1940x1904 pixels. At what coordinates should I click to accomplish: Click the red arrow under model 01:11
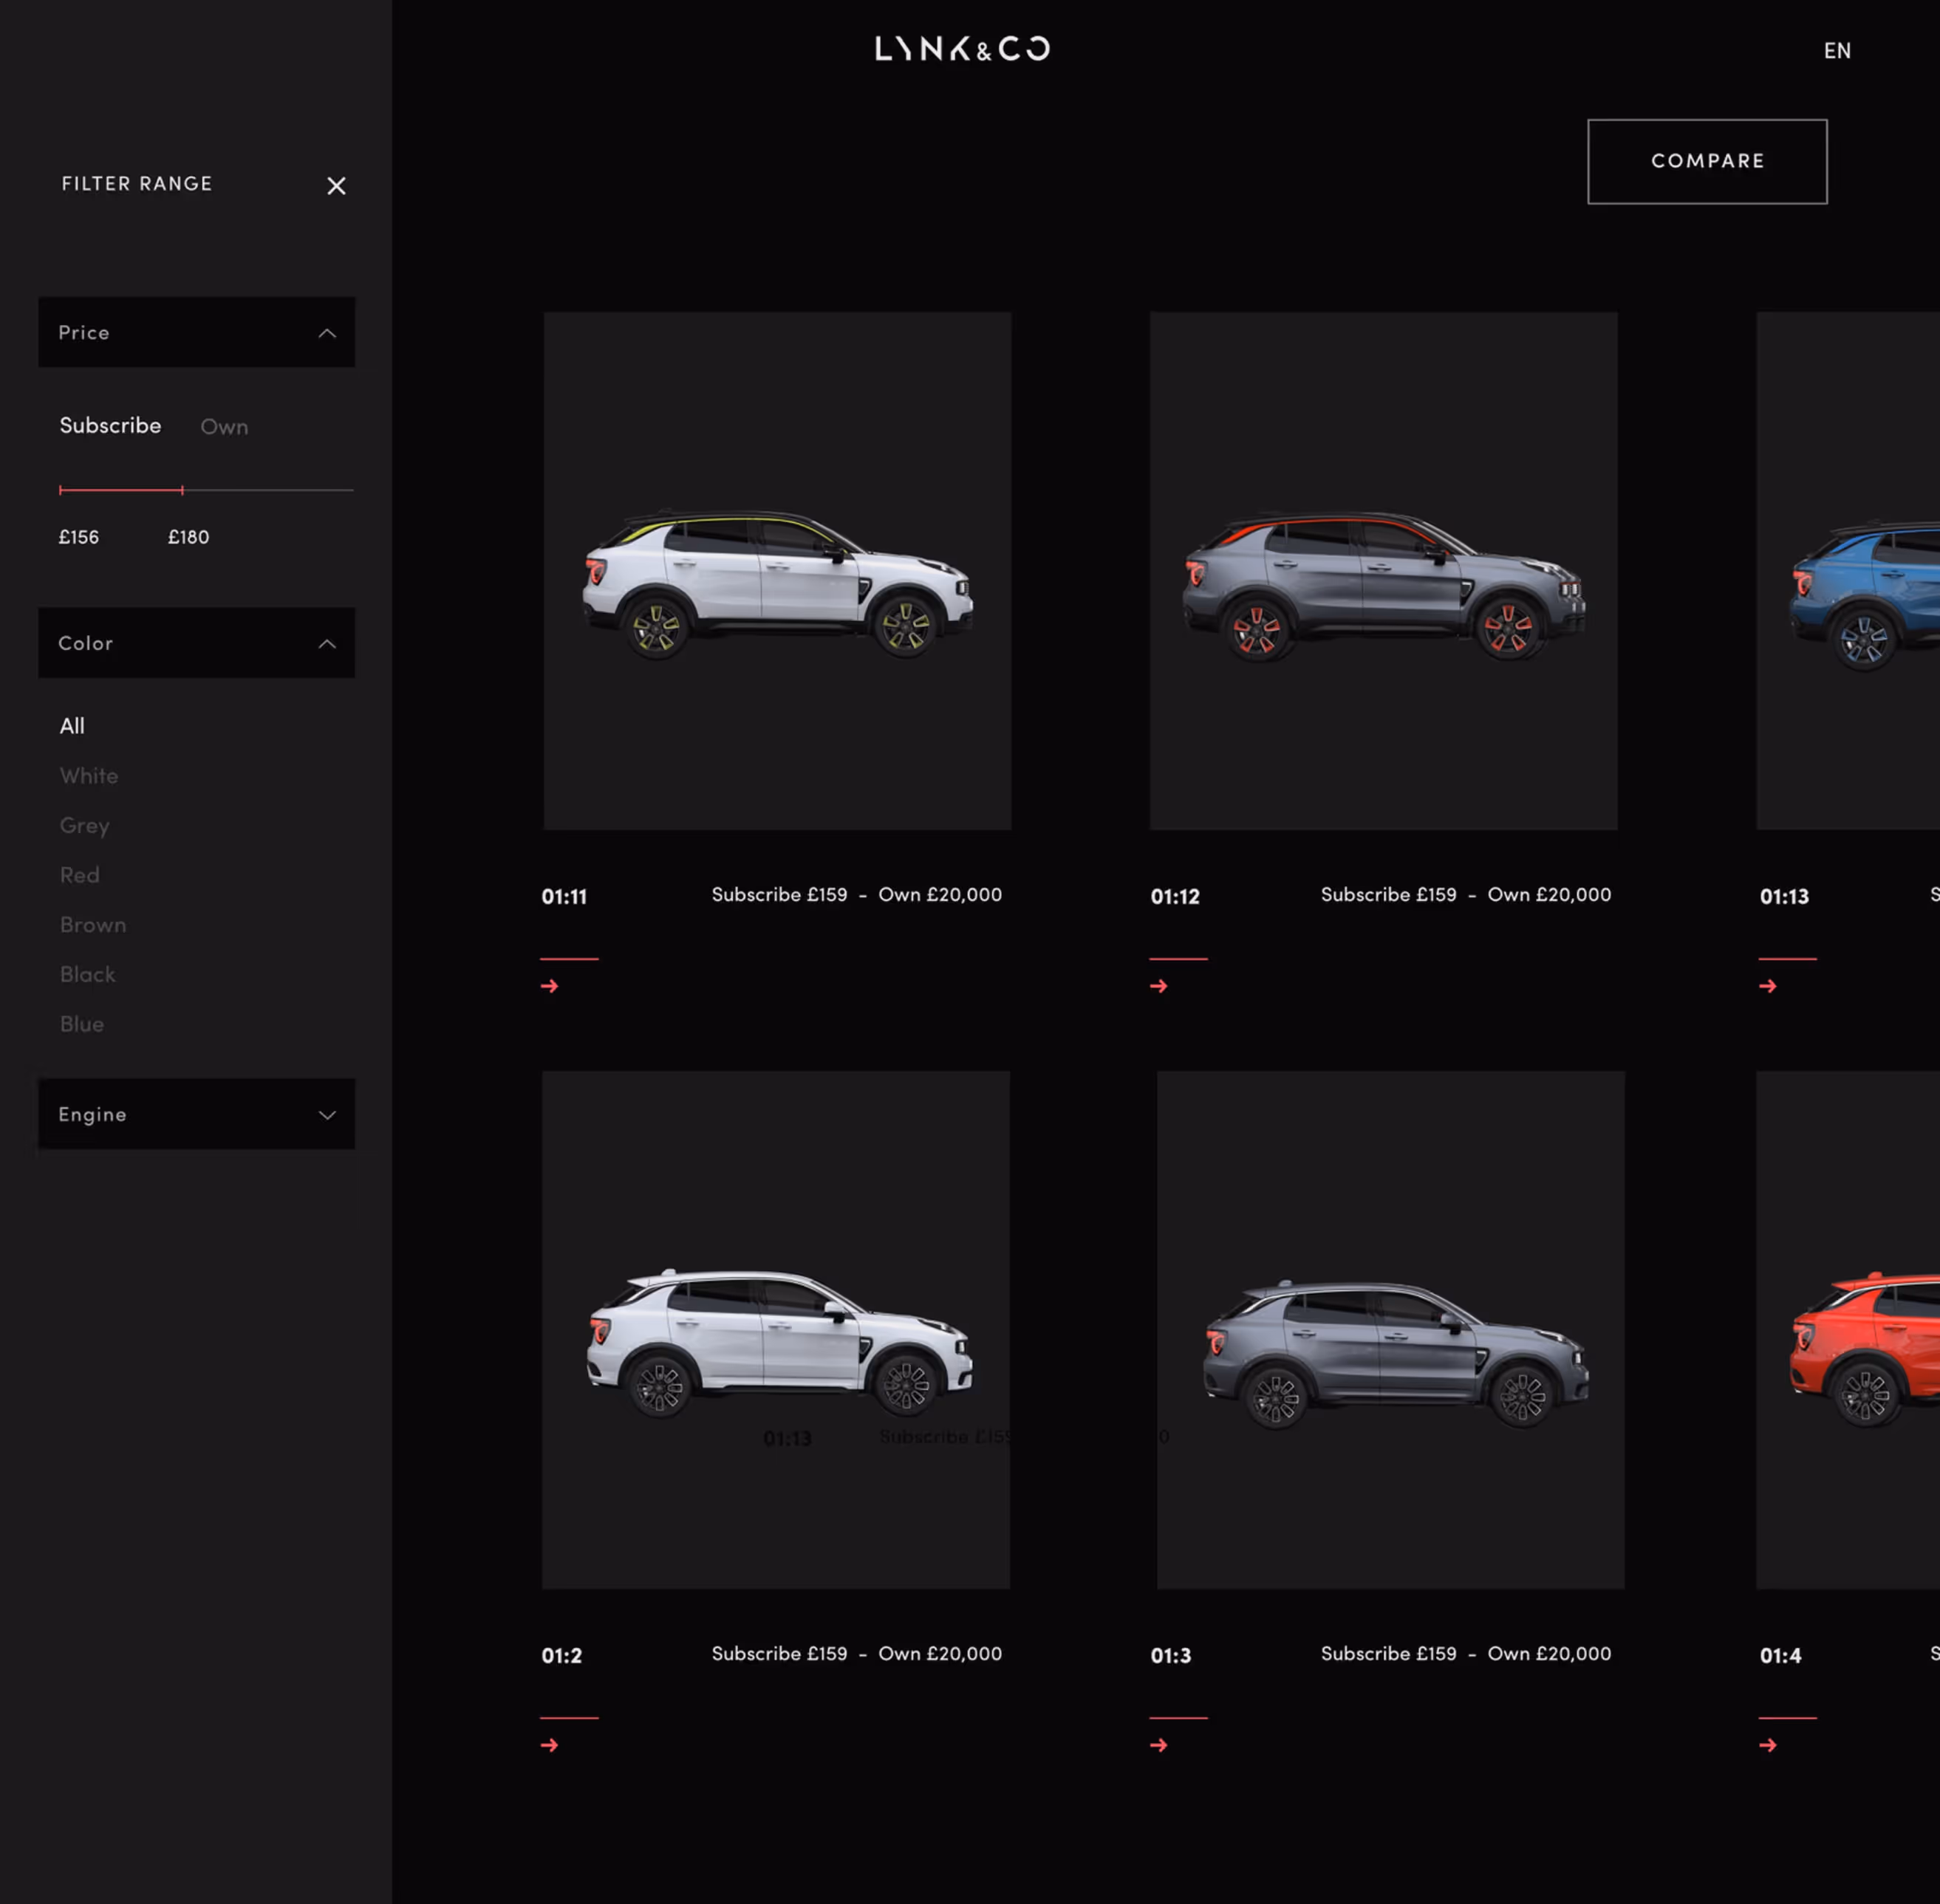click(550, 986)
